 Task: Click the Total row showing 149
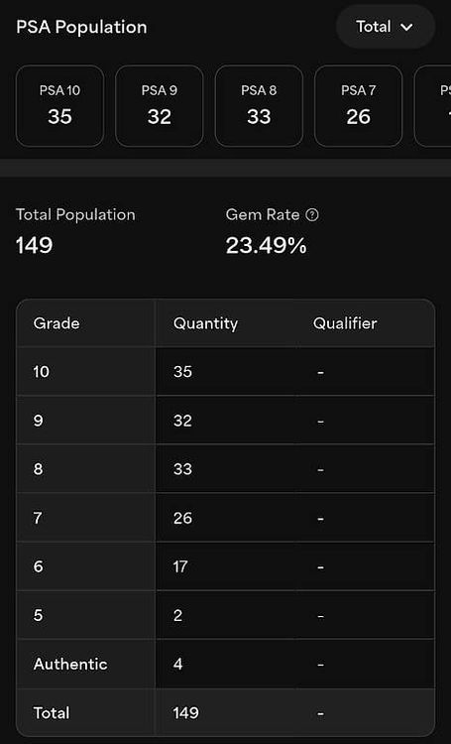pyautogui.click(x=225, y=712)
